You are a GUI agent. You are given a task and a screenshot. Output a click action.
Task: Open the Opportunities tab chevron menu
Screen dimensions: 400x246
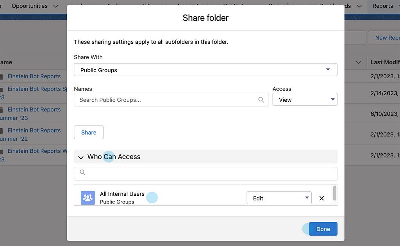click(56, 6)
